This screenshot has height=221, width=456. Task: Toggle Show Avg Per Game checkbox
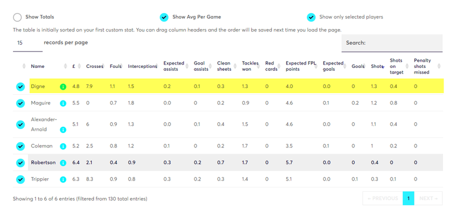tap(164, 17)
